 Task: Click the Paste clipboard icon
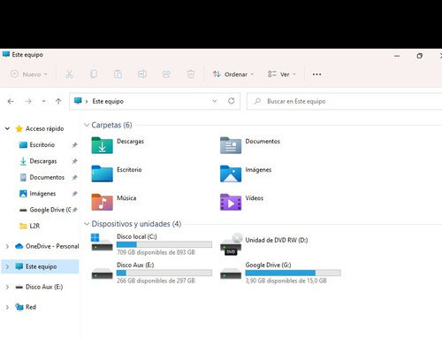[118, 74]
